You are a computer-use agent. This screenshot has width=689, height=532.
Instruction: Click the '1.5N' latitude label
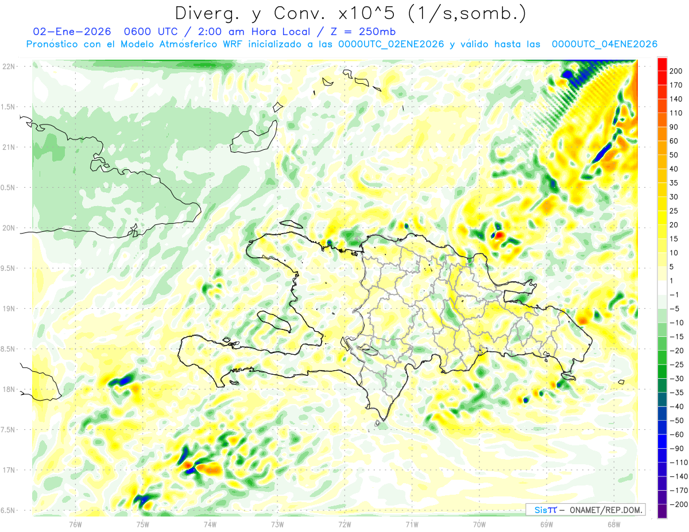click(9, 107)
